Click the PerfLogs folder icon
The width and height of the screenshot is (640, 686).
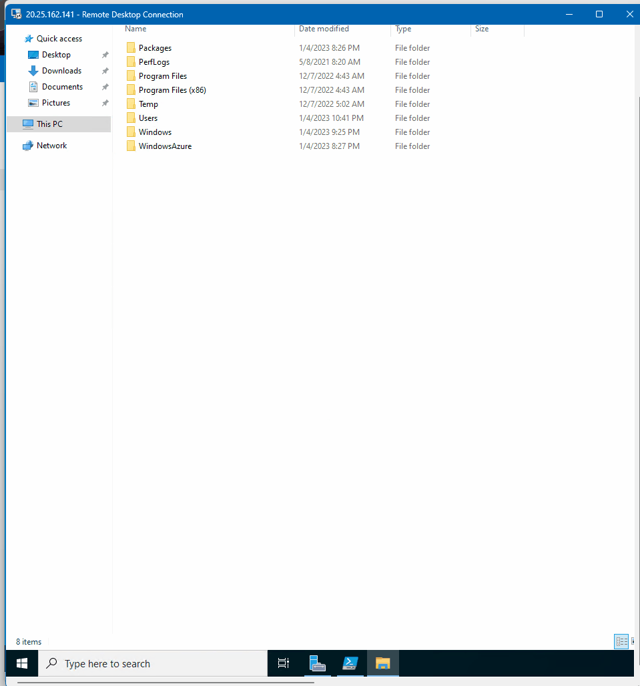point(131,61)
